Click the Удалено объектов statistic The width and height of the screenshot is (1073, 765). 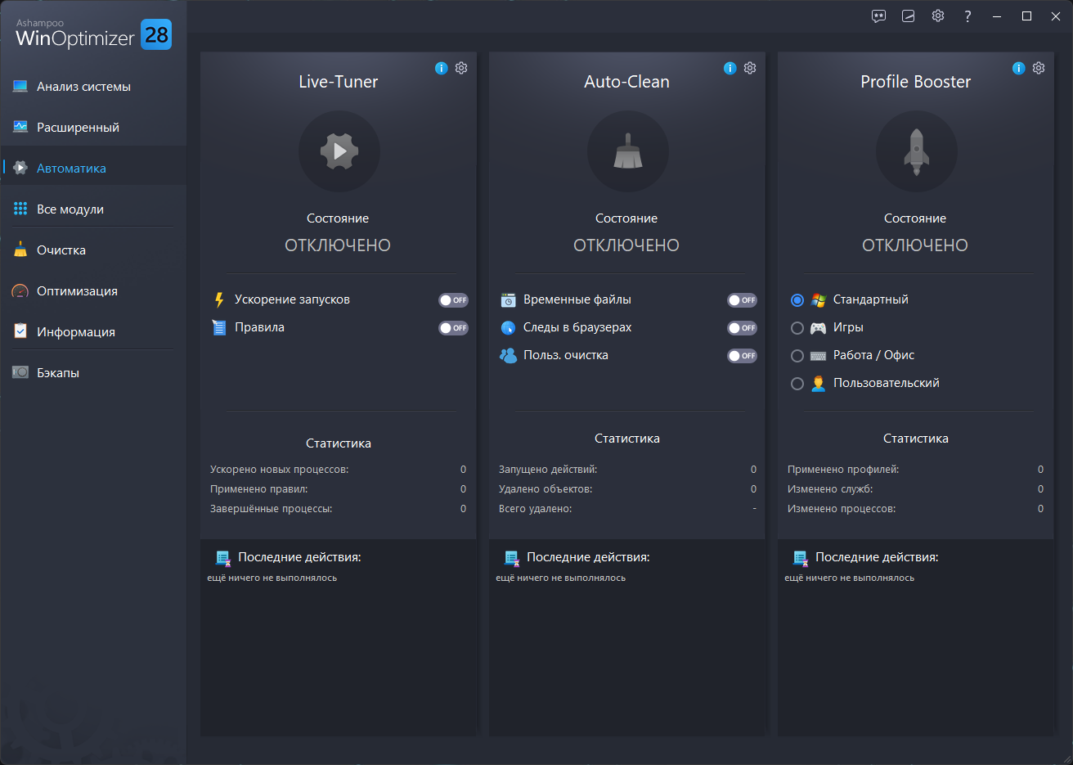627,489
